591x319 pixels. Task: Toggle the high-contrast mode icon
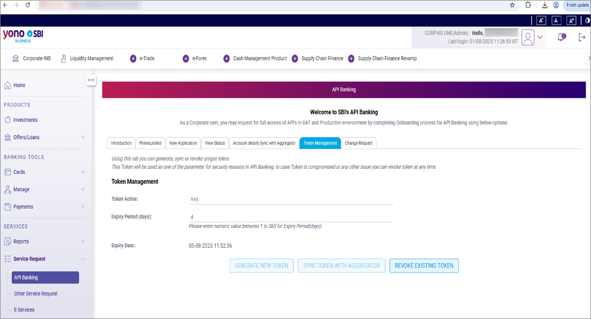[587, 20]
